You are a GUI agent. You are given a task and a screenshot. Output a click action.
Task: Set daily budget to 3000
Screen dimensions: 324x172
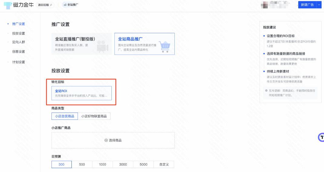click(x=123, y=164)
